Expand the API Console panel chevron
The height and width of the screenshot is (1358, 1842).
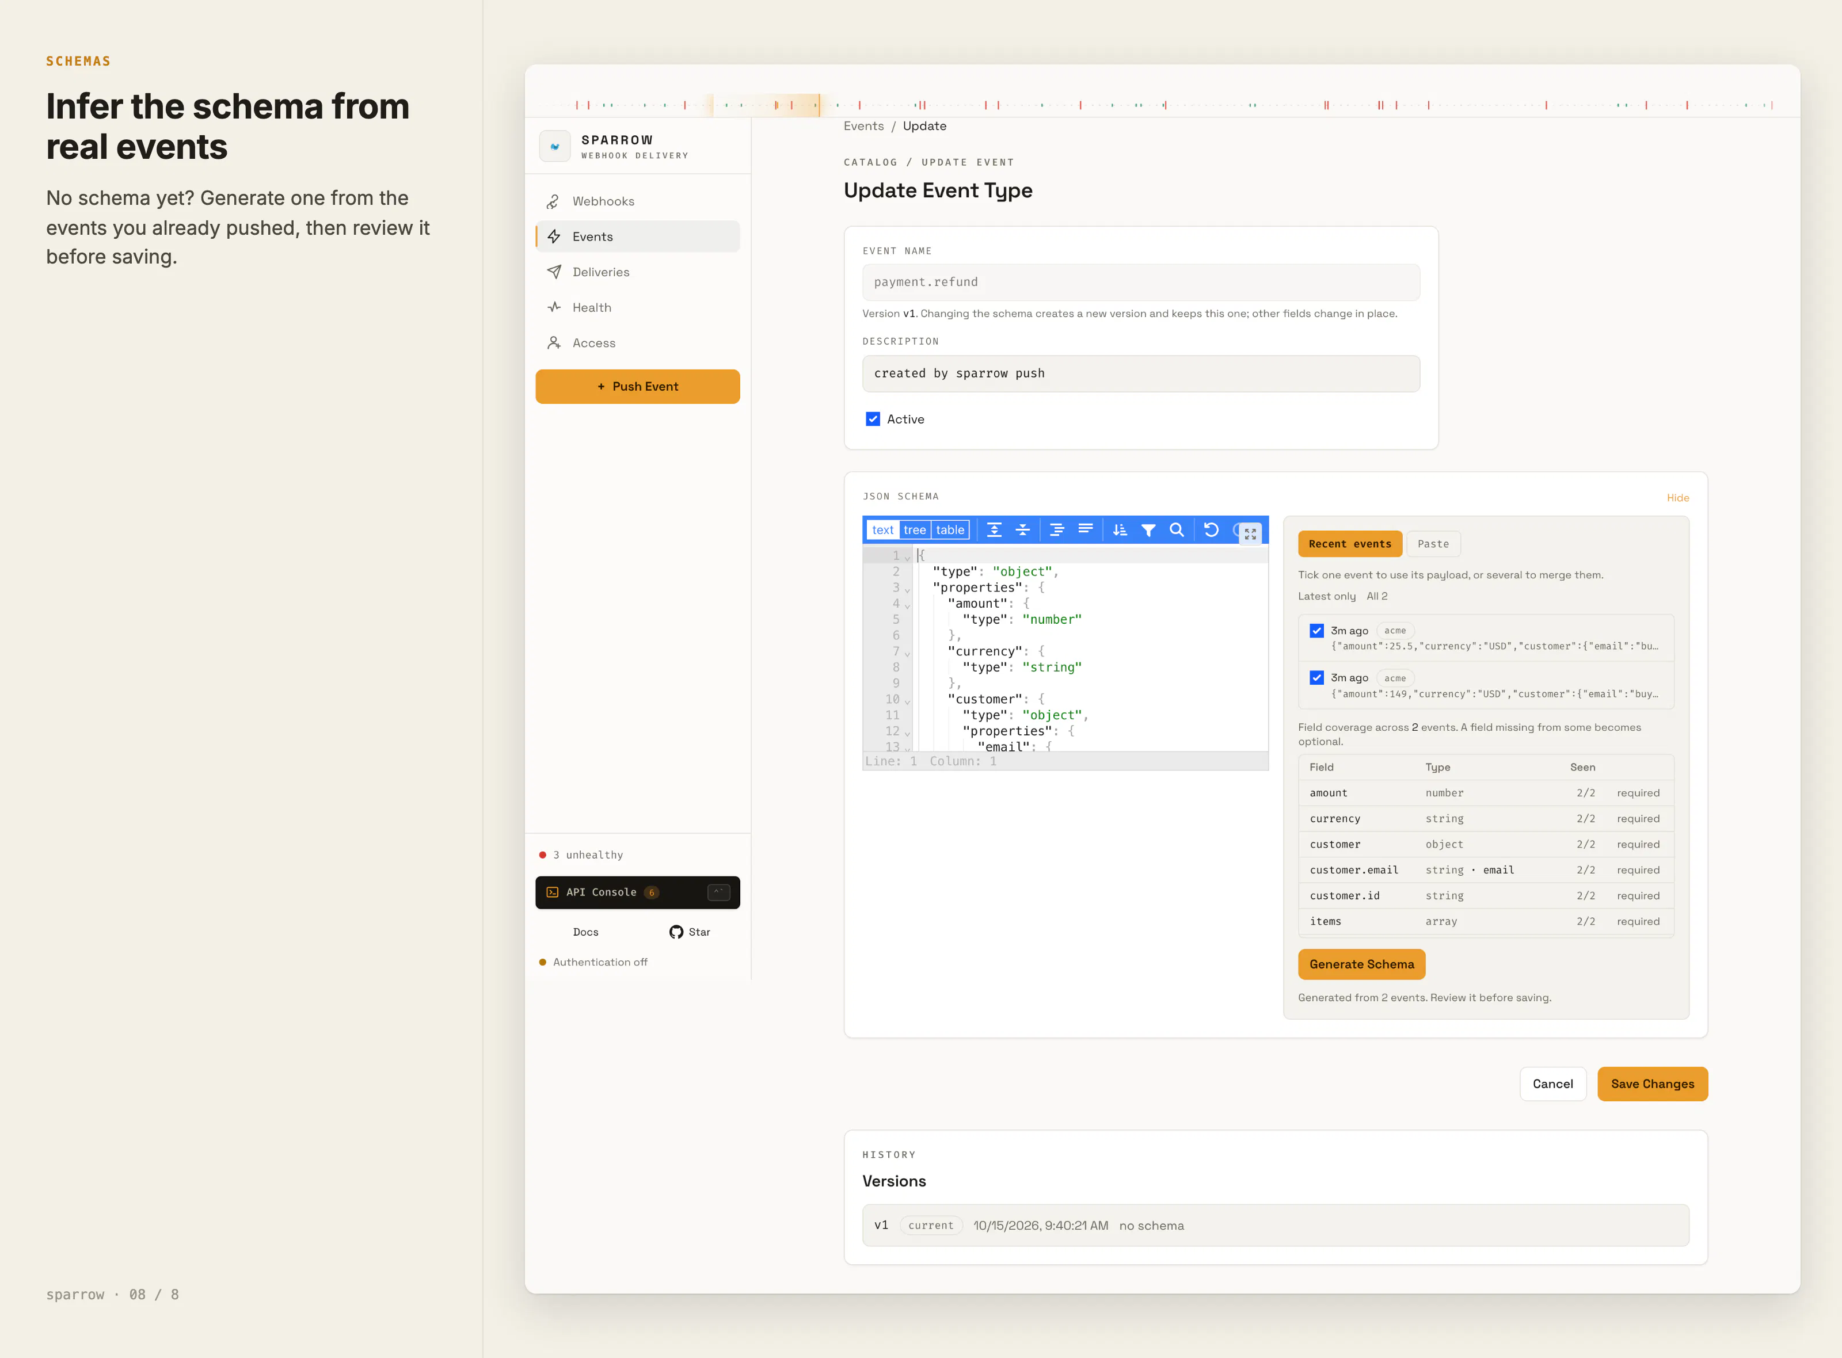click(718, 892)
